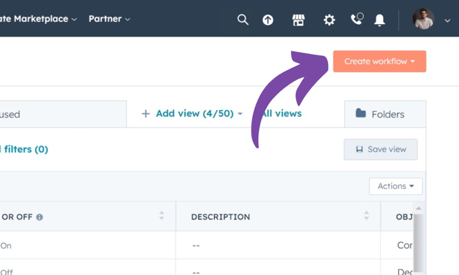The width and height of the screenshot is (459, 275).
Task: Click the user profile avatar
Action: coord(423,19)
